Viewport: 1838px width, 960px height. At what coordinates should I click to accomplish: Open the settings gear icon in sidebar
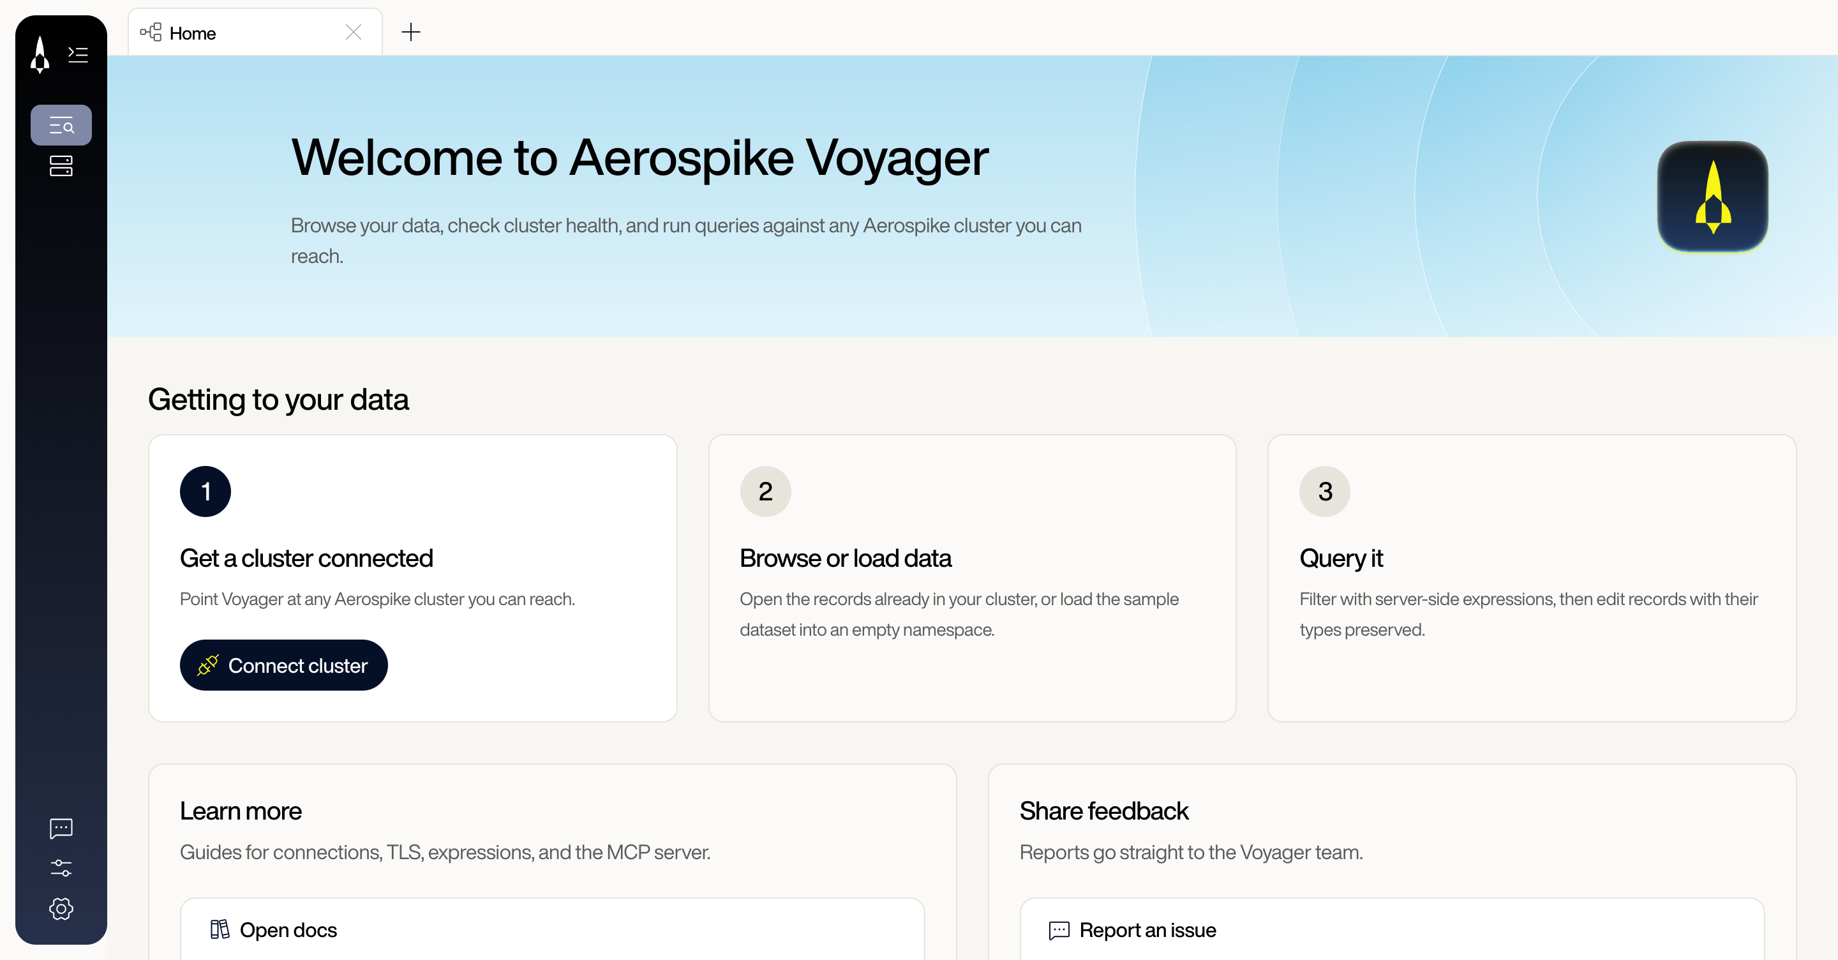(x=61, y=908)
